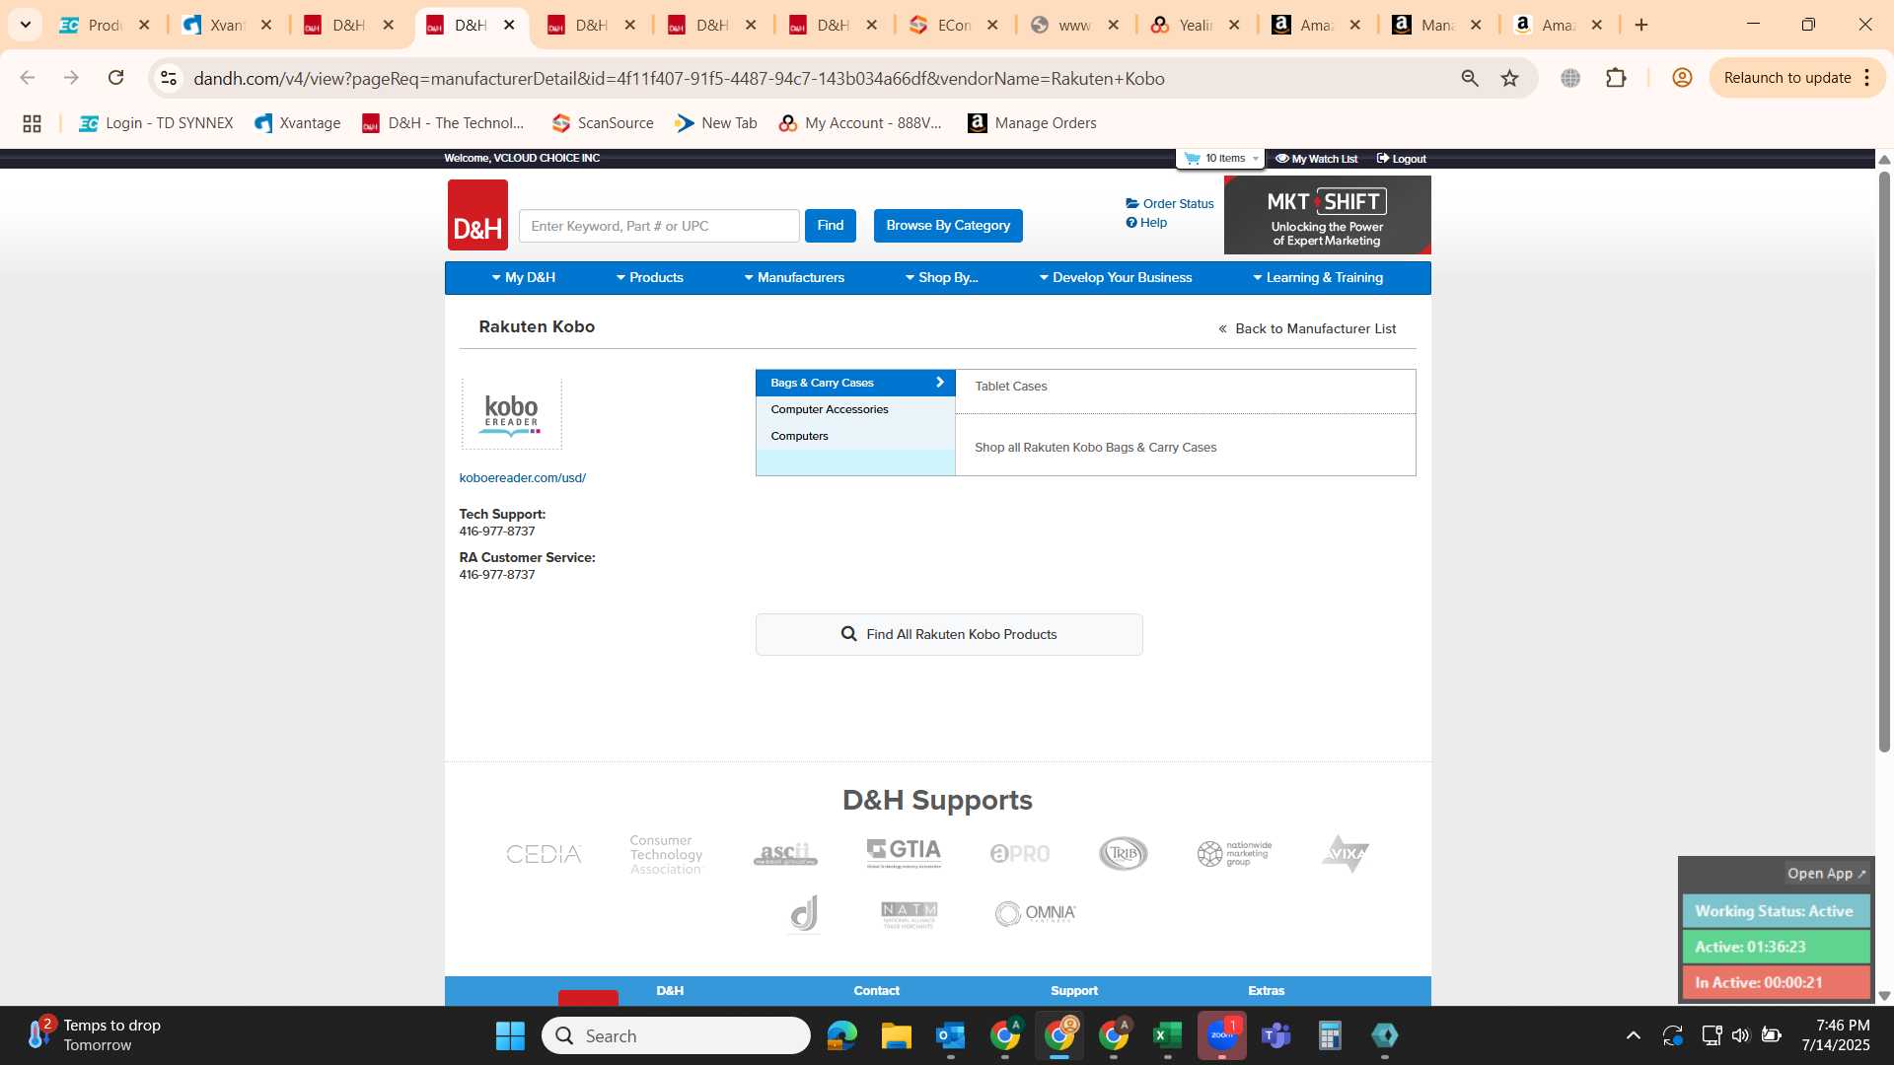Click the aPRO logo

click(1020, 854)
